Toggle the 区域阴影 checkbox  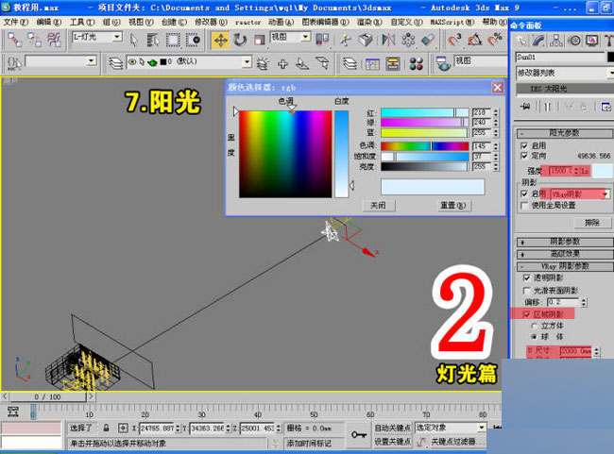pos(525,312)
